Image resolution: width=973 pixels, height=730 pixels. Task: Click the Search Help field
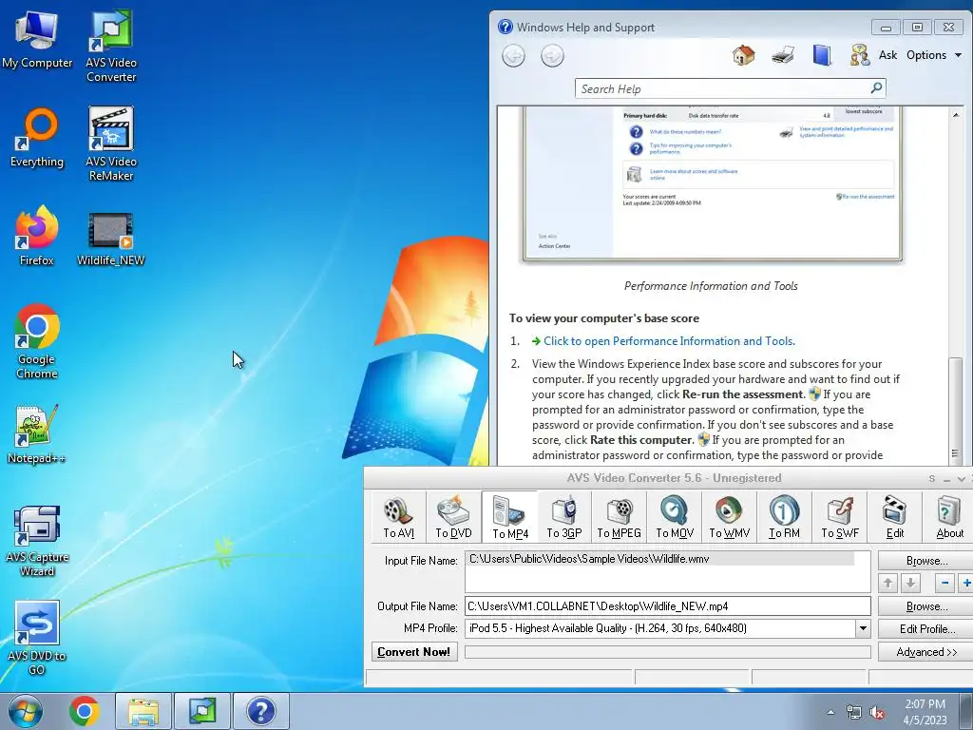pos(723,88)
